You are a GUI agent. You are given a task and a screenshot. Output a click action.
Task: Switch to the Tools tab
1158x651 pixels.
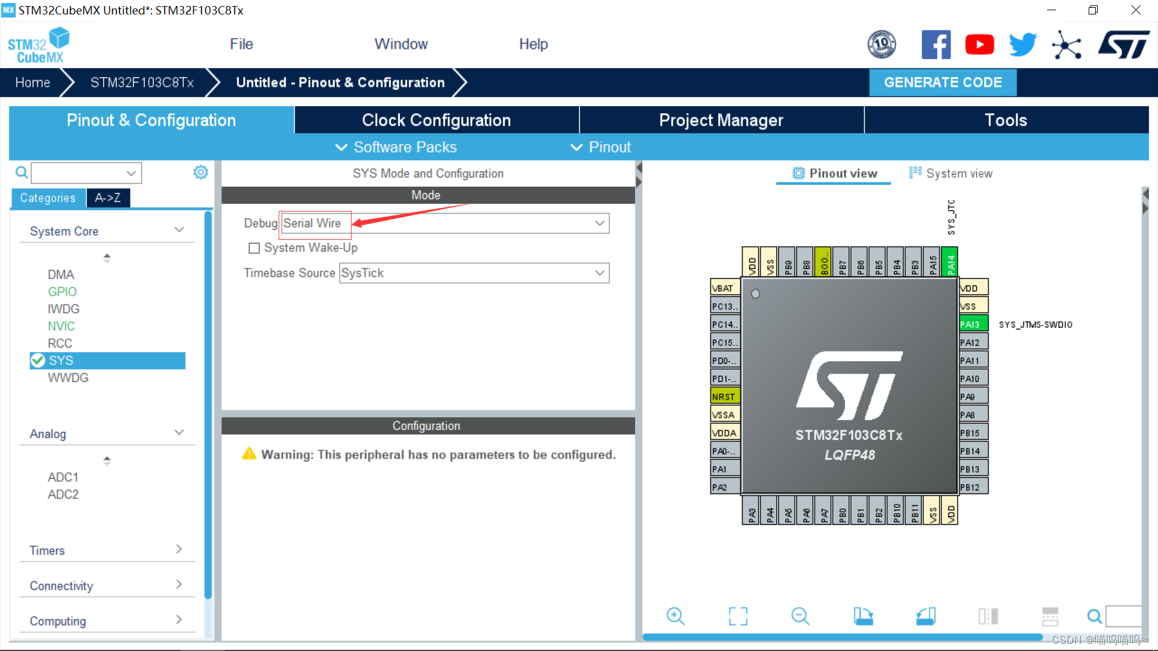coord(1006,120)
